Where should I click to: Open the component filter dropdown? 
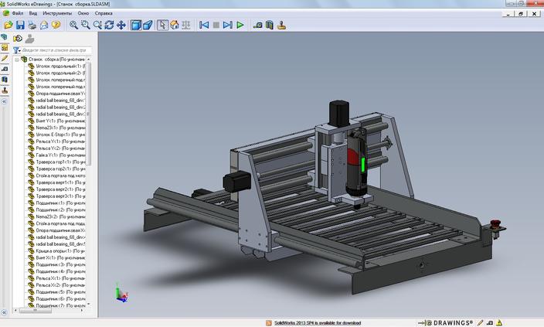tap(16, 50)
